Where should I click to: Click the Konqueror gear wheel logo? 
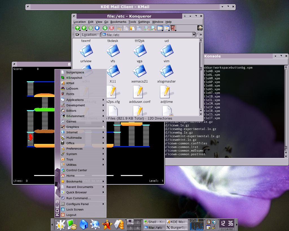[x=200, y=28]
